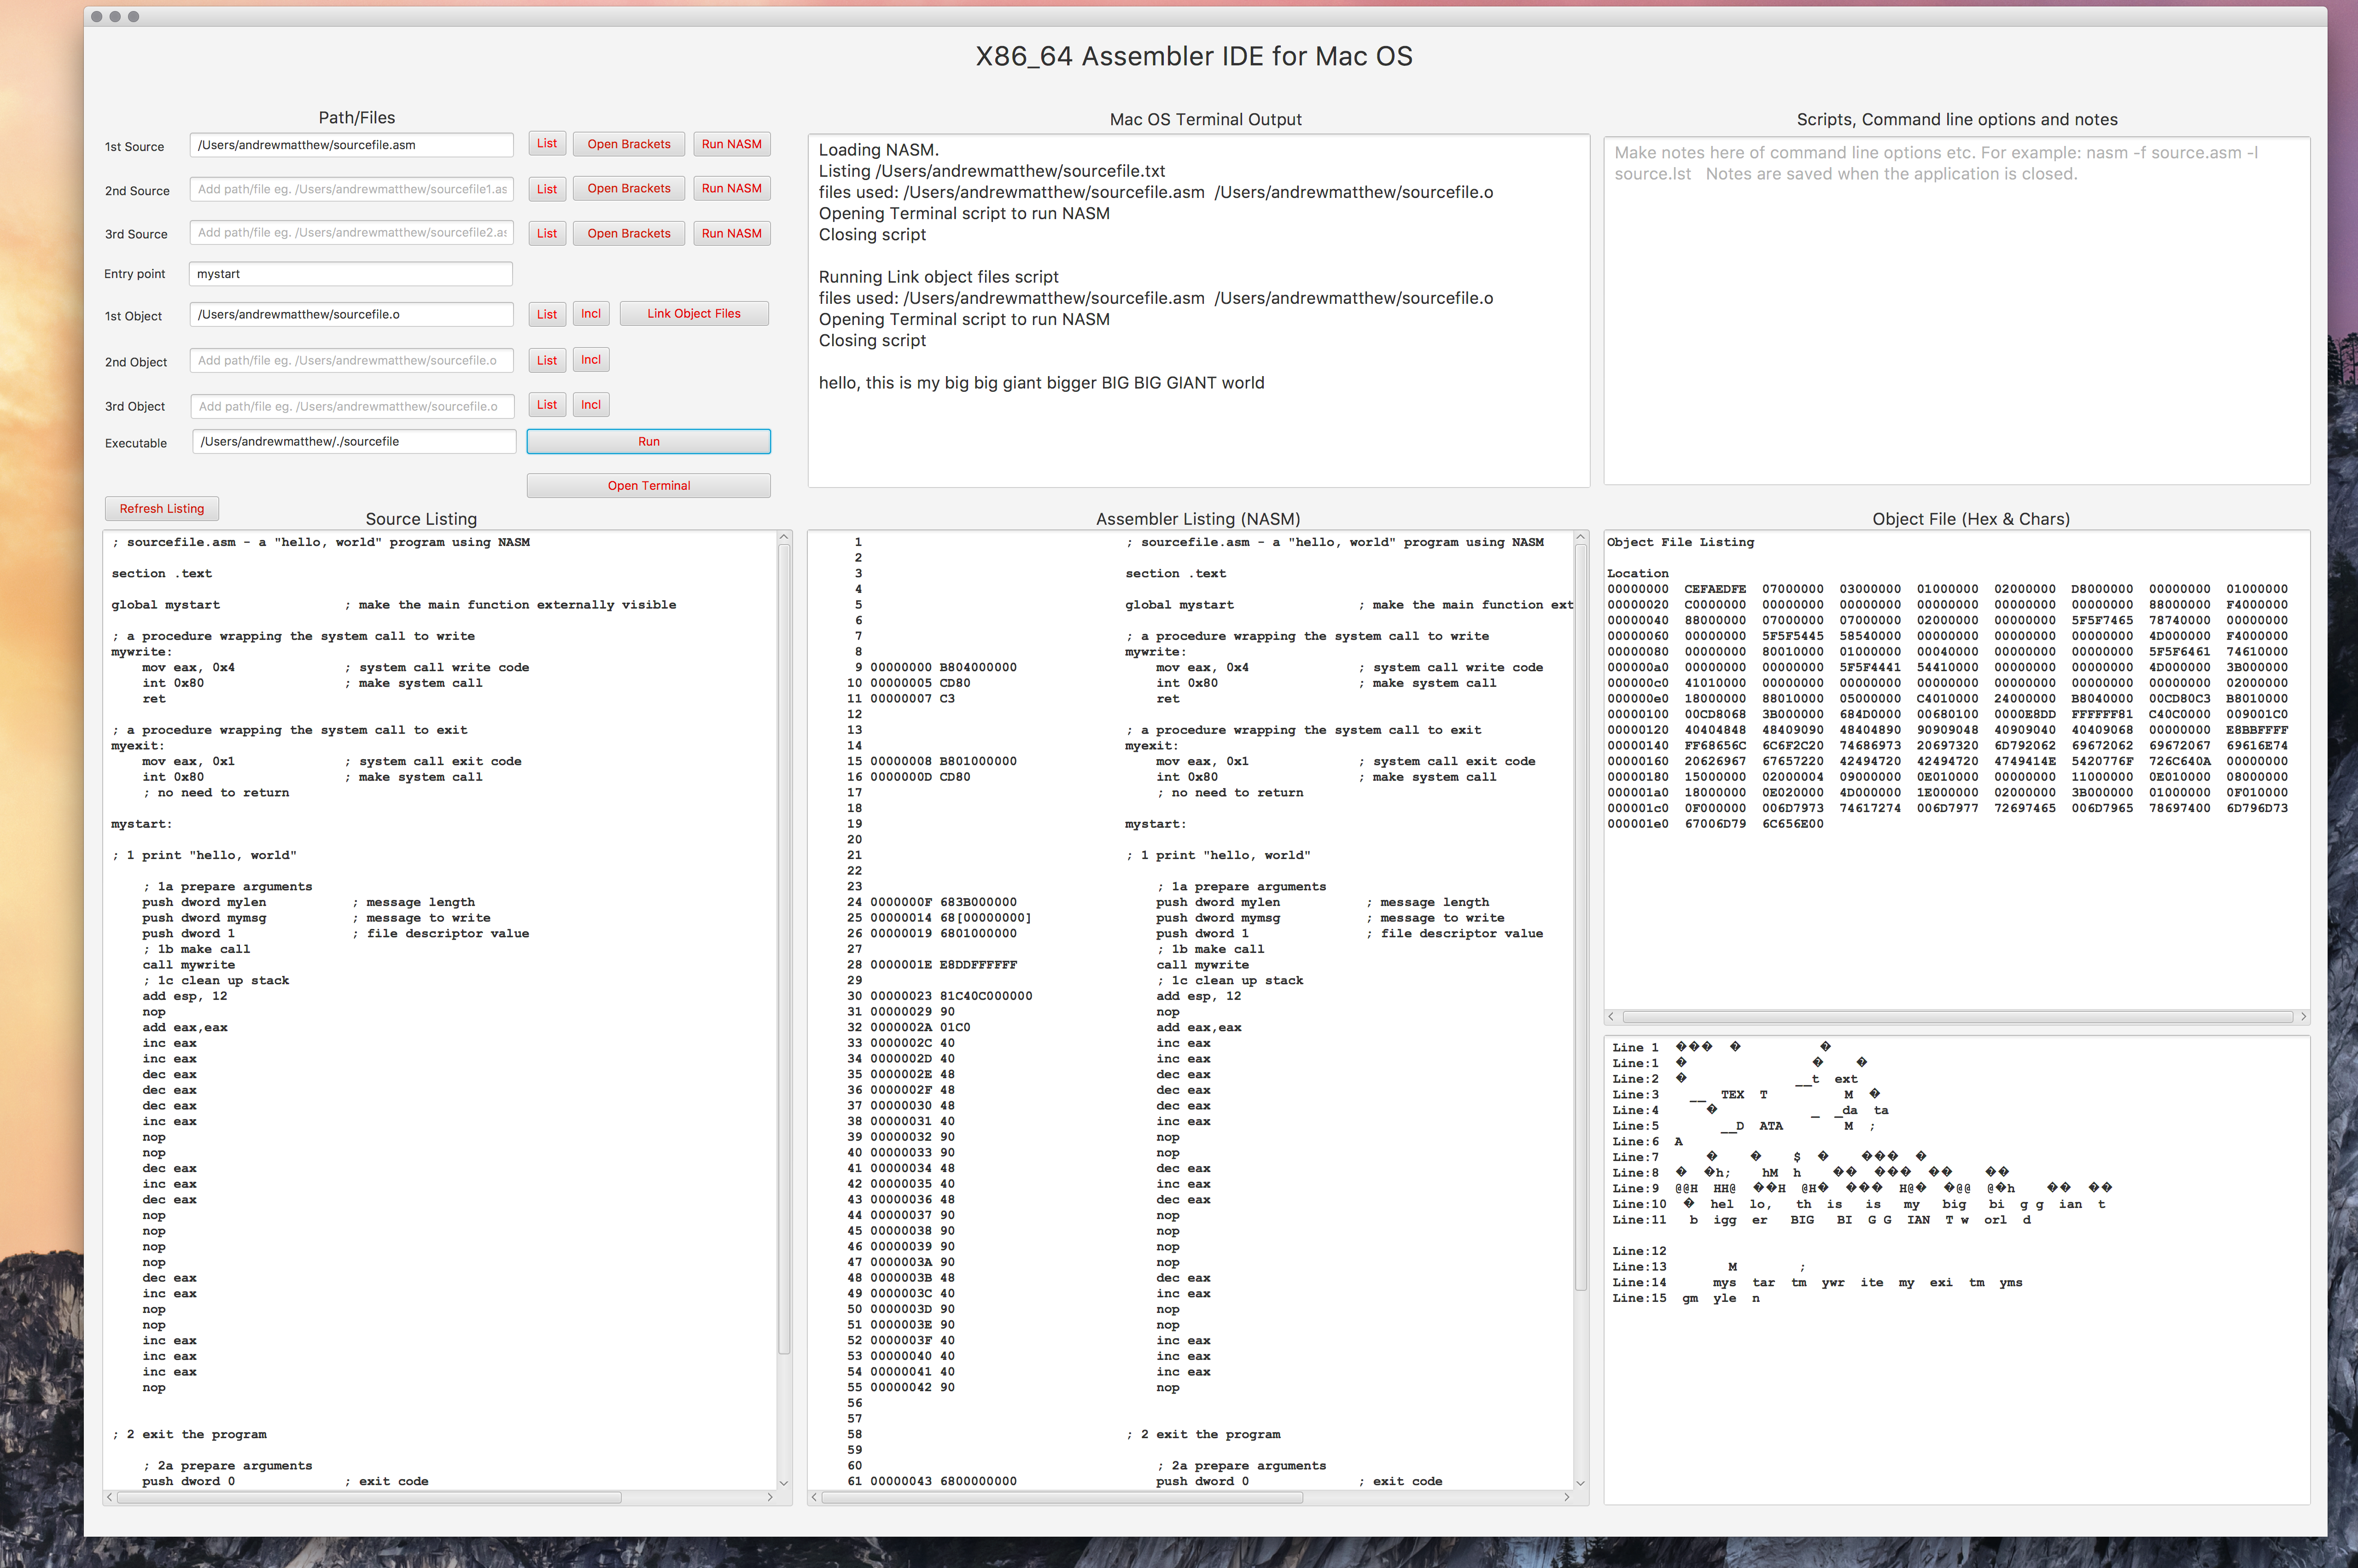Click '; 2 exit the program' in Source Listing
Viewport: 2358px width, 1568px height.
[x=189, y=1434]
